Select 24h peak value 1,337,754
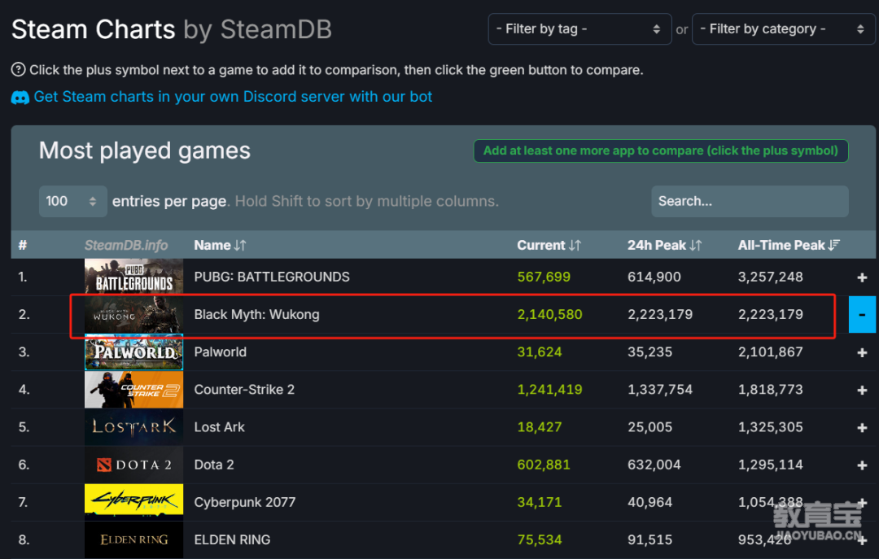This screenshot has width=879, height=559. click(660, 390)
